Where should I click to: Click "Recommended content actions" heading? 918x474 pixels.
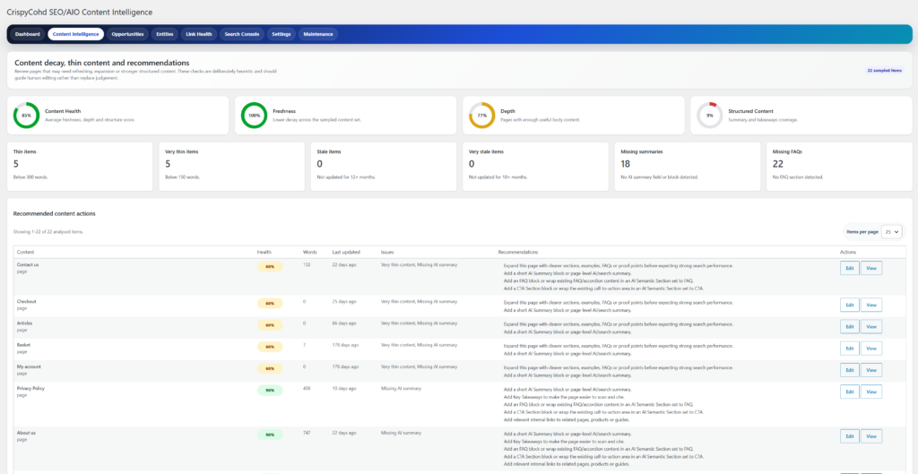[55, 213]
